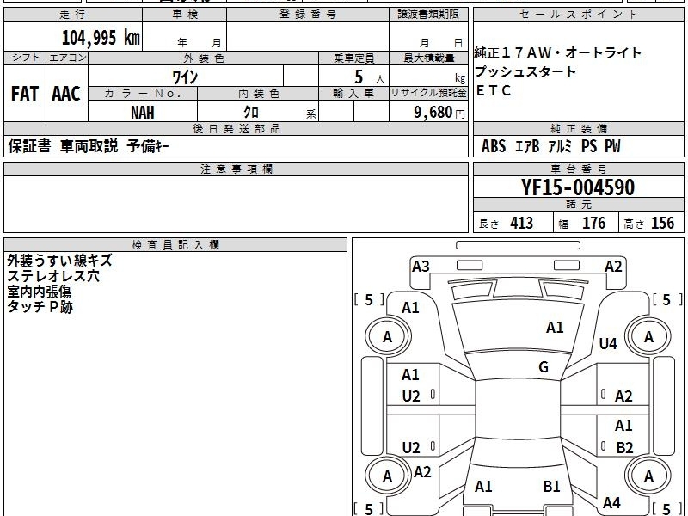Select the height value 156
Image resolution: width=688 pixels, height=516 pixels.
pyautogui.click(x=662, y=223)
